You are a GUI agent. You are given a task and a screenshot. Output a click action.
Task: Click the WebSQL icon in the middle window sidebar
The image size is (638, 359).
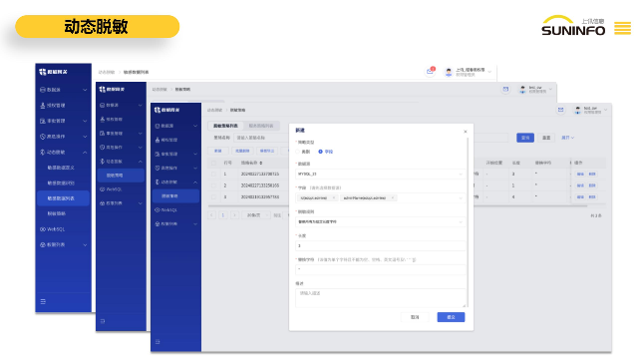tap(103, 189)
